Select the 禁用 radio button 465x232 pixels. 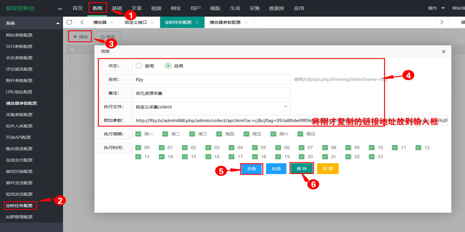(139, 66)
